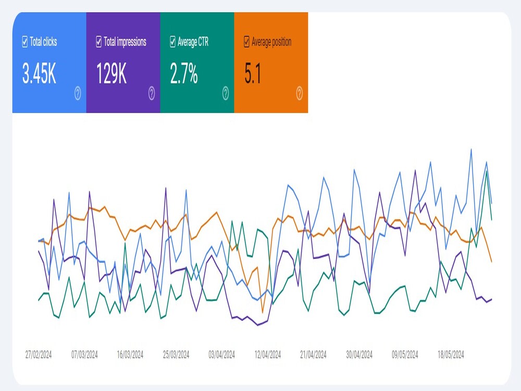
Task: Click the 27/02/2024 axis date
Action: (x=39, y=355)
